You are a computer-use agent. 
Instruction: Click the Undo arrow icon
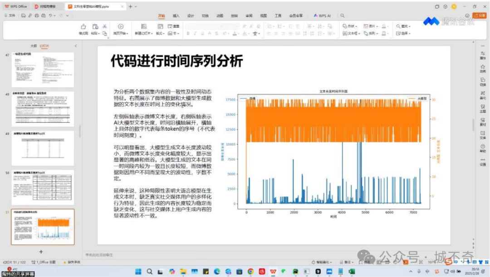[50, 15]
